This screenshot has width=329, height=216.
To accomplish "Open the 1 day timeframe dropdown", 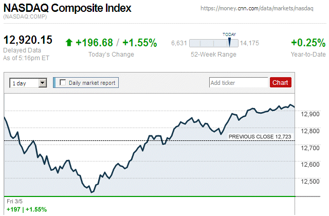I will pos(24,82).
